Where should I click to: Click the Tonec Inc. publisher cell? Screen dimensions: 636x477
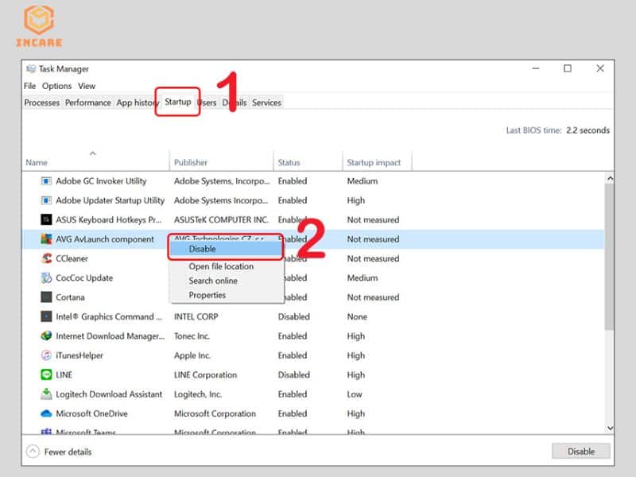[x=192, y=335]
